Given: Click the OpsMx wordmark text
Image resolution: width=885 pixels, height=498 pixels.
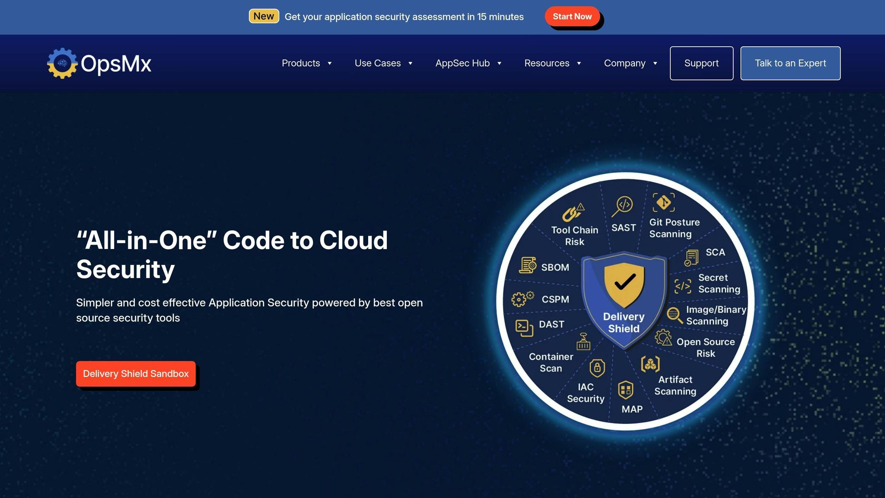Looking at the screenshot, I should (116, 64).
